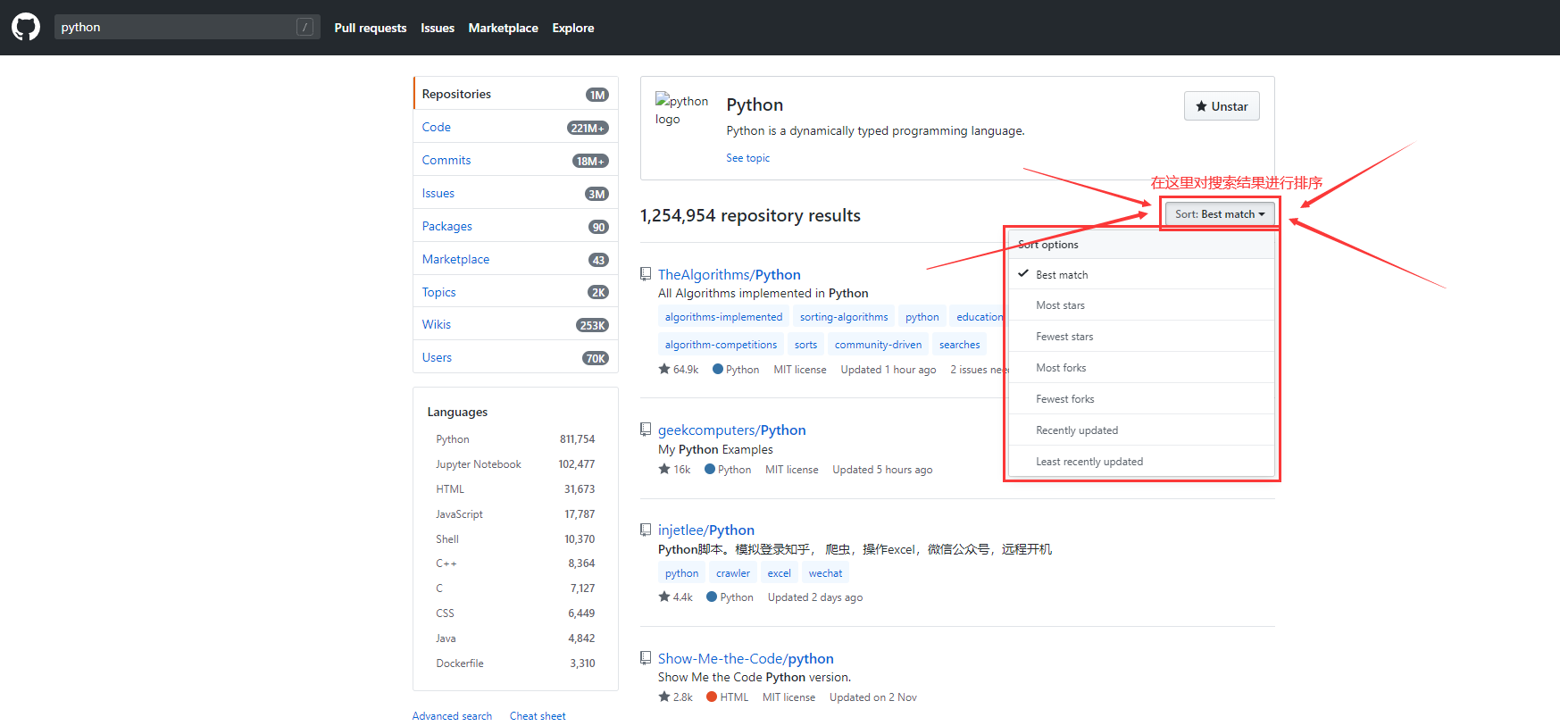Open Pull requests in top navigation
Screen dimensions: 1560x726
click(370, 28)
